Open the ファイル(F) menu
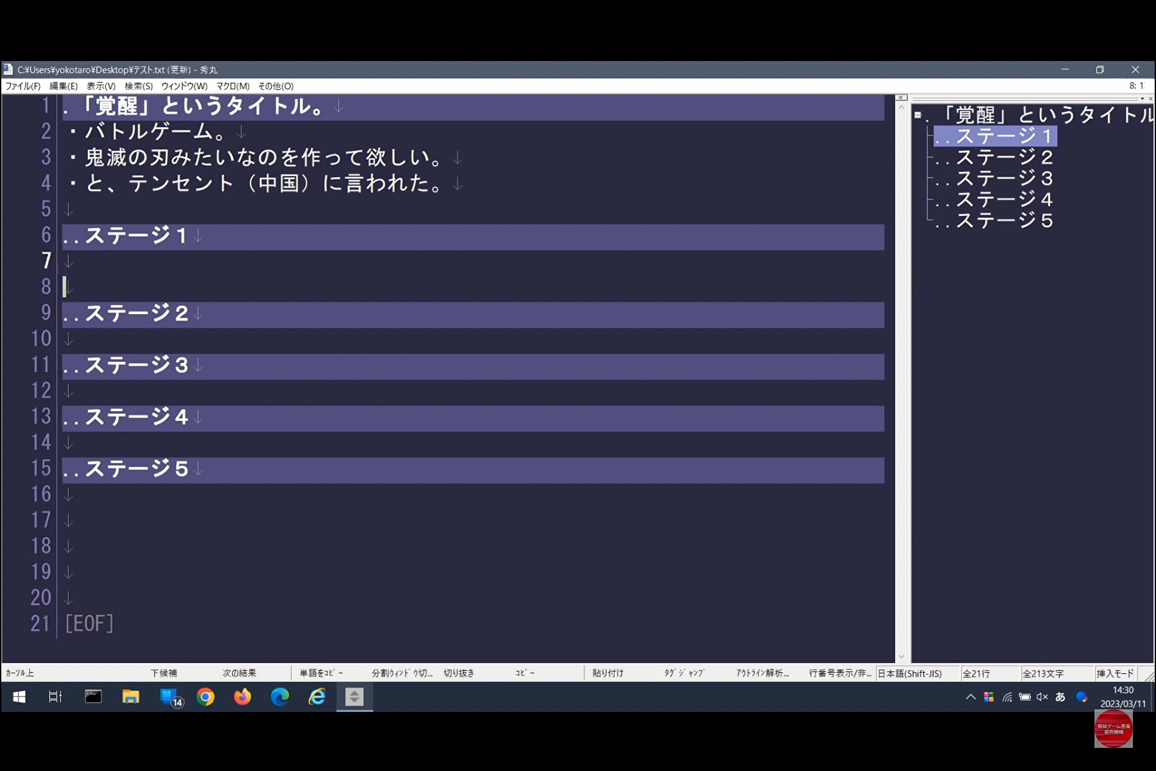 click(x=23, y=86)
